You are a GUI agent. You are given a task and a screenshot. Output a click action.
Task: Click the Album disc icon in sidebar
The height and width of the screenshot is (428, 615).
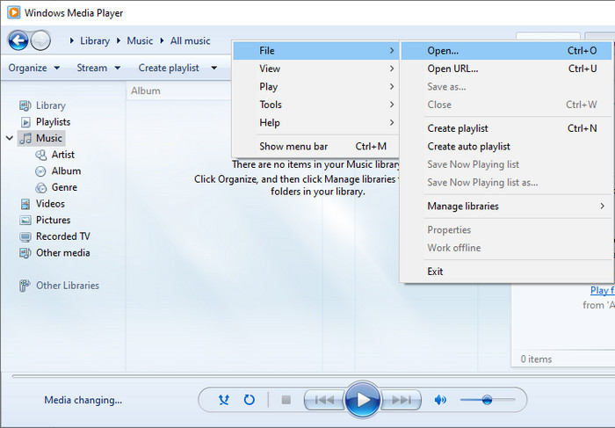point(40,171)
